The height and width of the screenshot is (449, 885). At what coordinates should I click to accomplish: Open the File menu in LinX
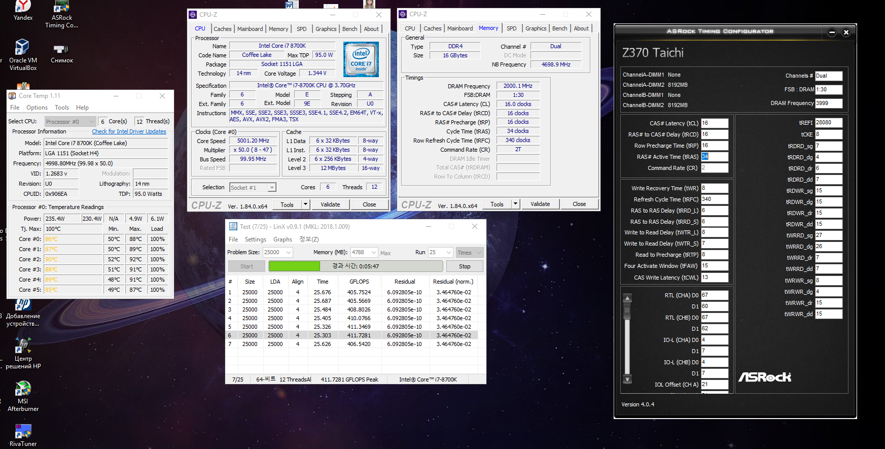pos(233,239)
